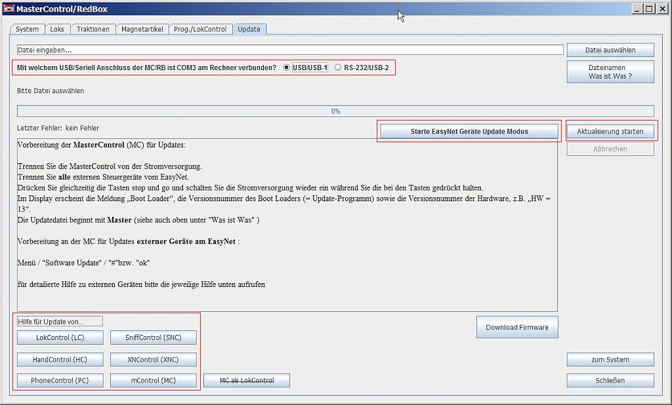
Task: Choose the RS-232/USB-2 connection option
Action: 338,67
